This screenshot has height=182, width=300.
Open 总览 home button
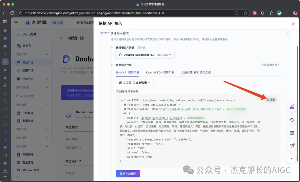[x=58, y=23]
